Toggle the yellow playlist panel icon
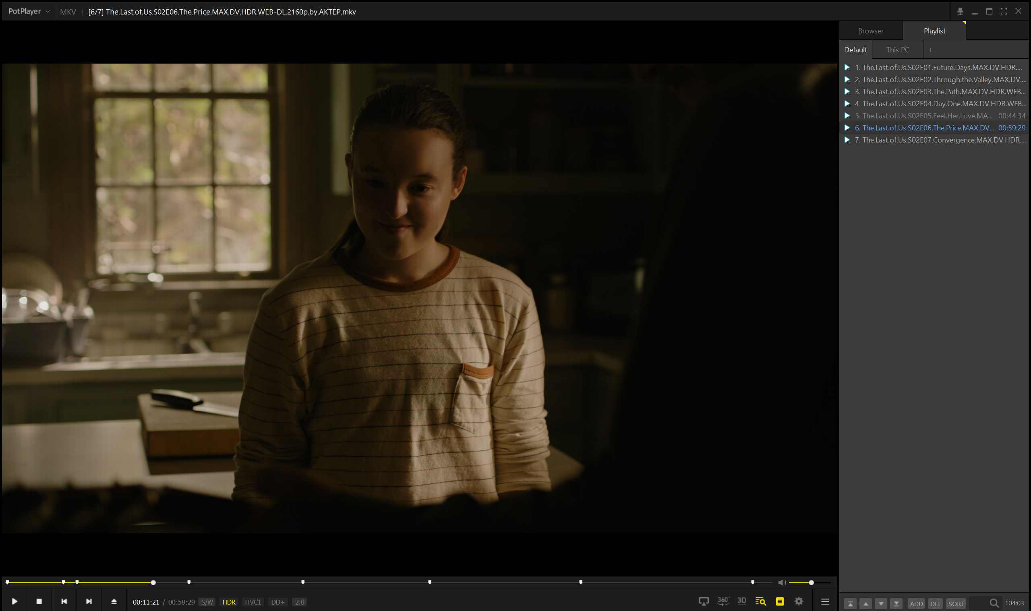The height and width of the screenshot is (611, 1031). pyautogui.click(x=780, y=601)
